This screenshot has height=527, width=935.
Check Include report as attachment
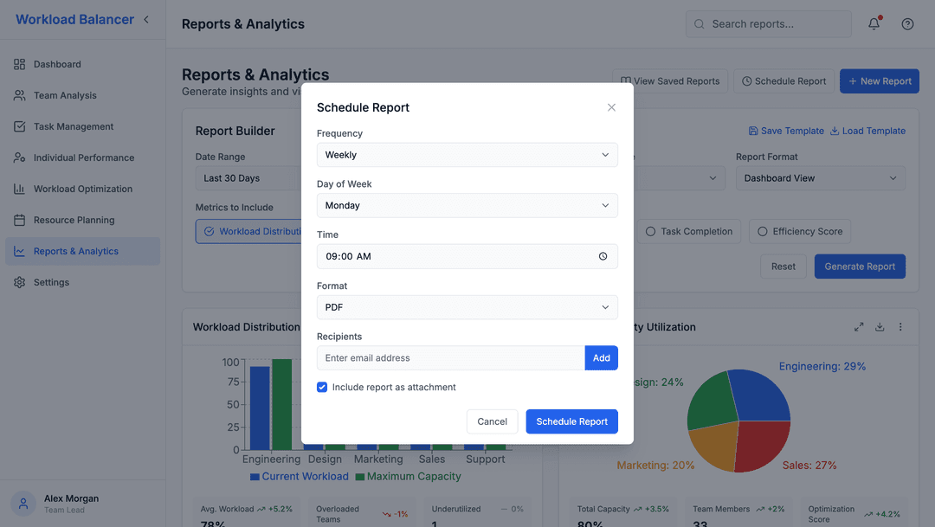(322, 387)
